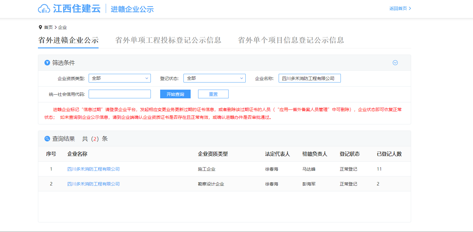The height and width of the screenshot is (232, 473).
Task: Click the magnifier icon beside 查询结果
Action: point(47,139)
